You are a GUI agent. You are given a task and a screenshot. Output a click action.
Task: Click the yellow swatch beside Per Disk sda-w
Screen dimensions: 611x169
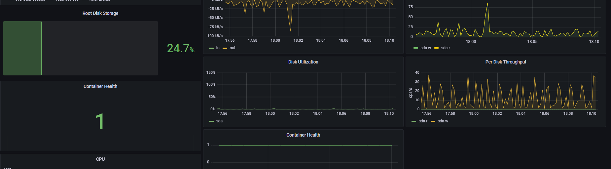click(433, 121)
